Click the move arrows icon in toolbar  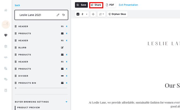[93, 14]
